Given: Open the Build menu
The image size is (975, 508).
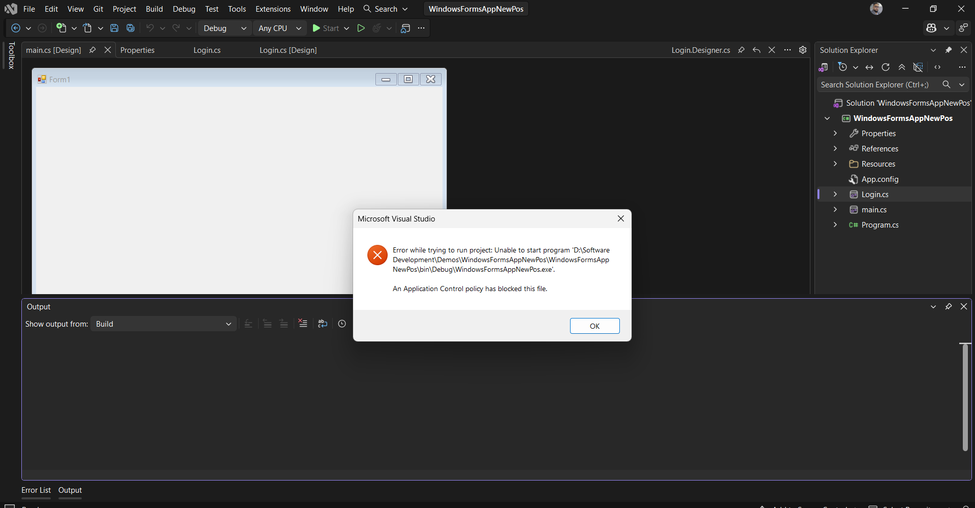Looking at the screenshot, I should coord(154,9).
